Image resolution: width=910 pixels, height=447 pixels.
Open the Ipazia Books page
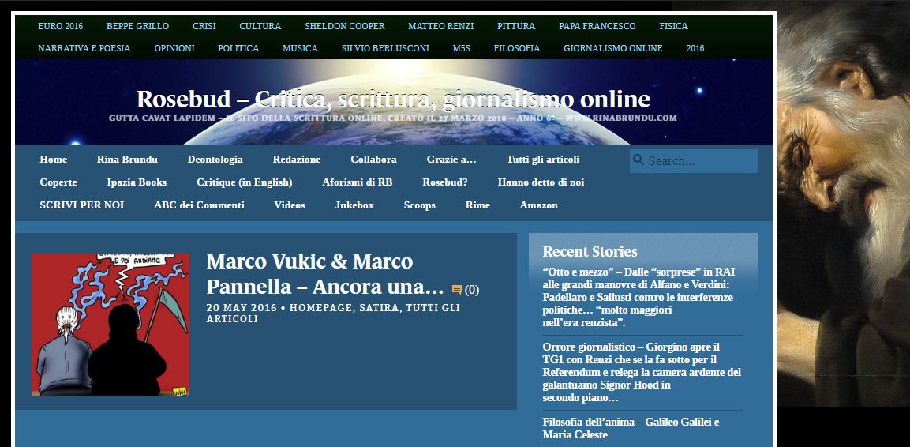pyautogui.click(x=137, y=182)
